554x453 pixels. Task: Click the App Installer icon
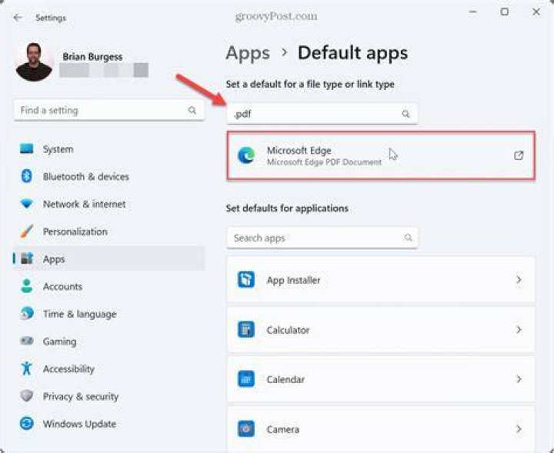point(246,280)
